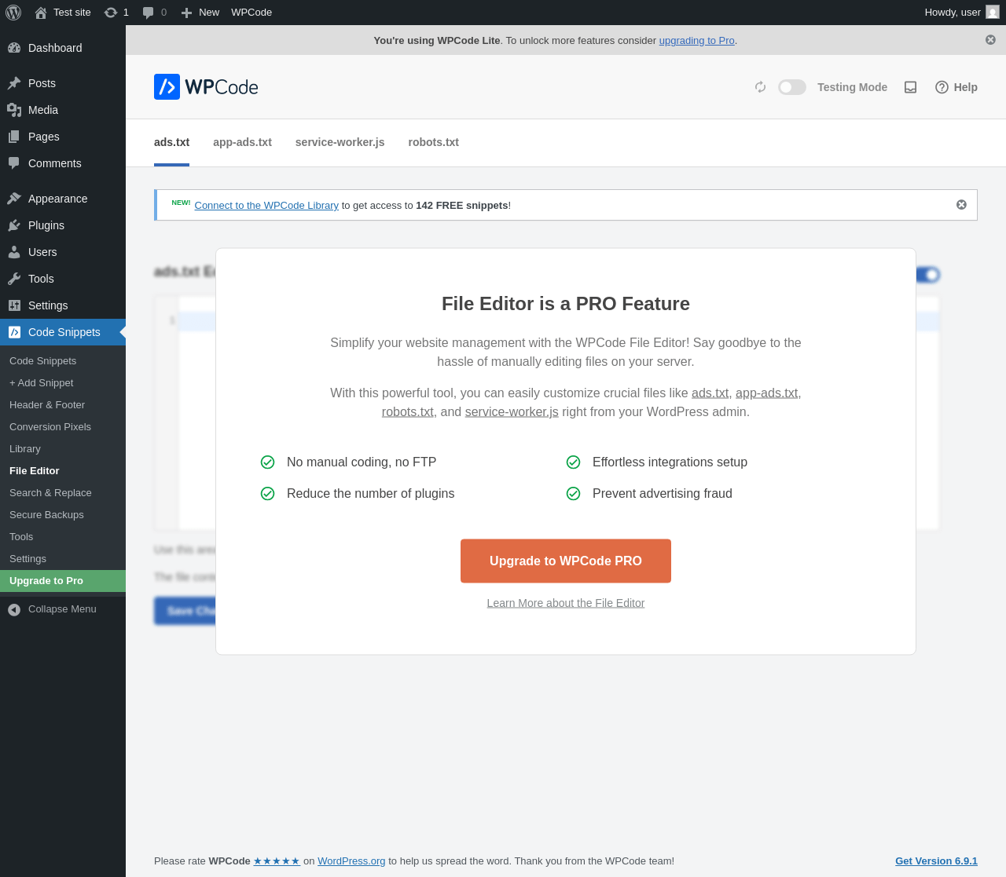
Task: Dismiss the WPCode Library notice
Action: [961, 205]
